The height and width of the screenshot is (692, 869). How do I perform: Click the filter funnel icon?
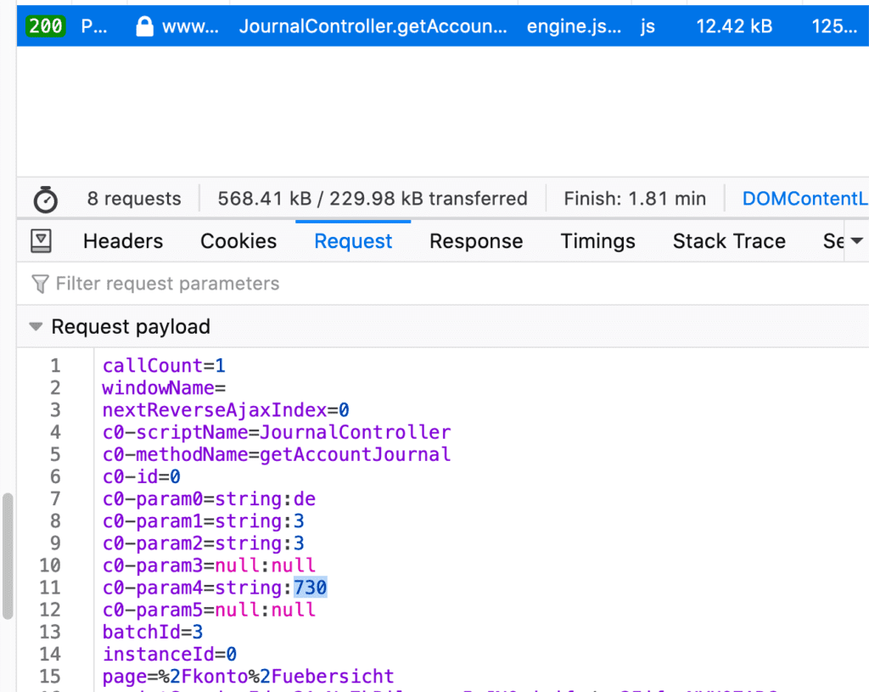tap(40, 284)
